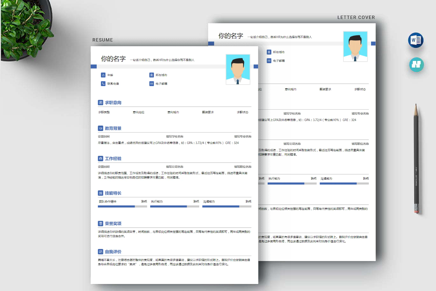Click the age icon on front resume
436x291 pixels.
click(103, 75)
